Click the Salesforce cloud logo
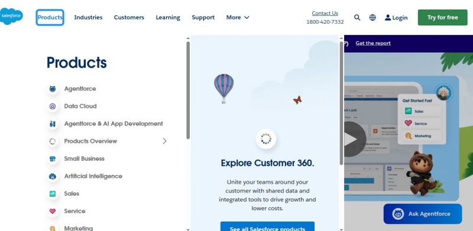This screenshot has width=473, height=231. click(11, 16)
